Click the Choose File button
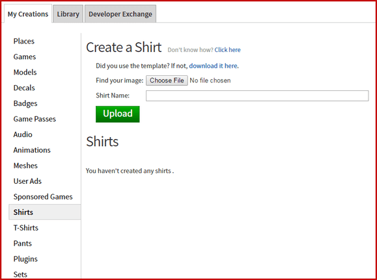This screenshot has width=377, height=280. point(167,81)
